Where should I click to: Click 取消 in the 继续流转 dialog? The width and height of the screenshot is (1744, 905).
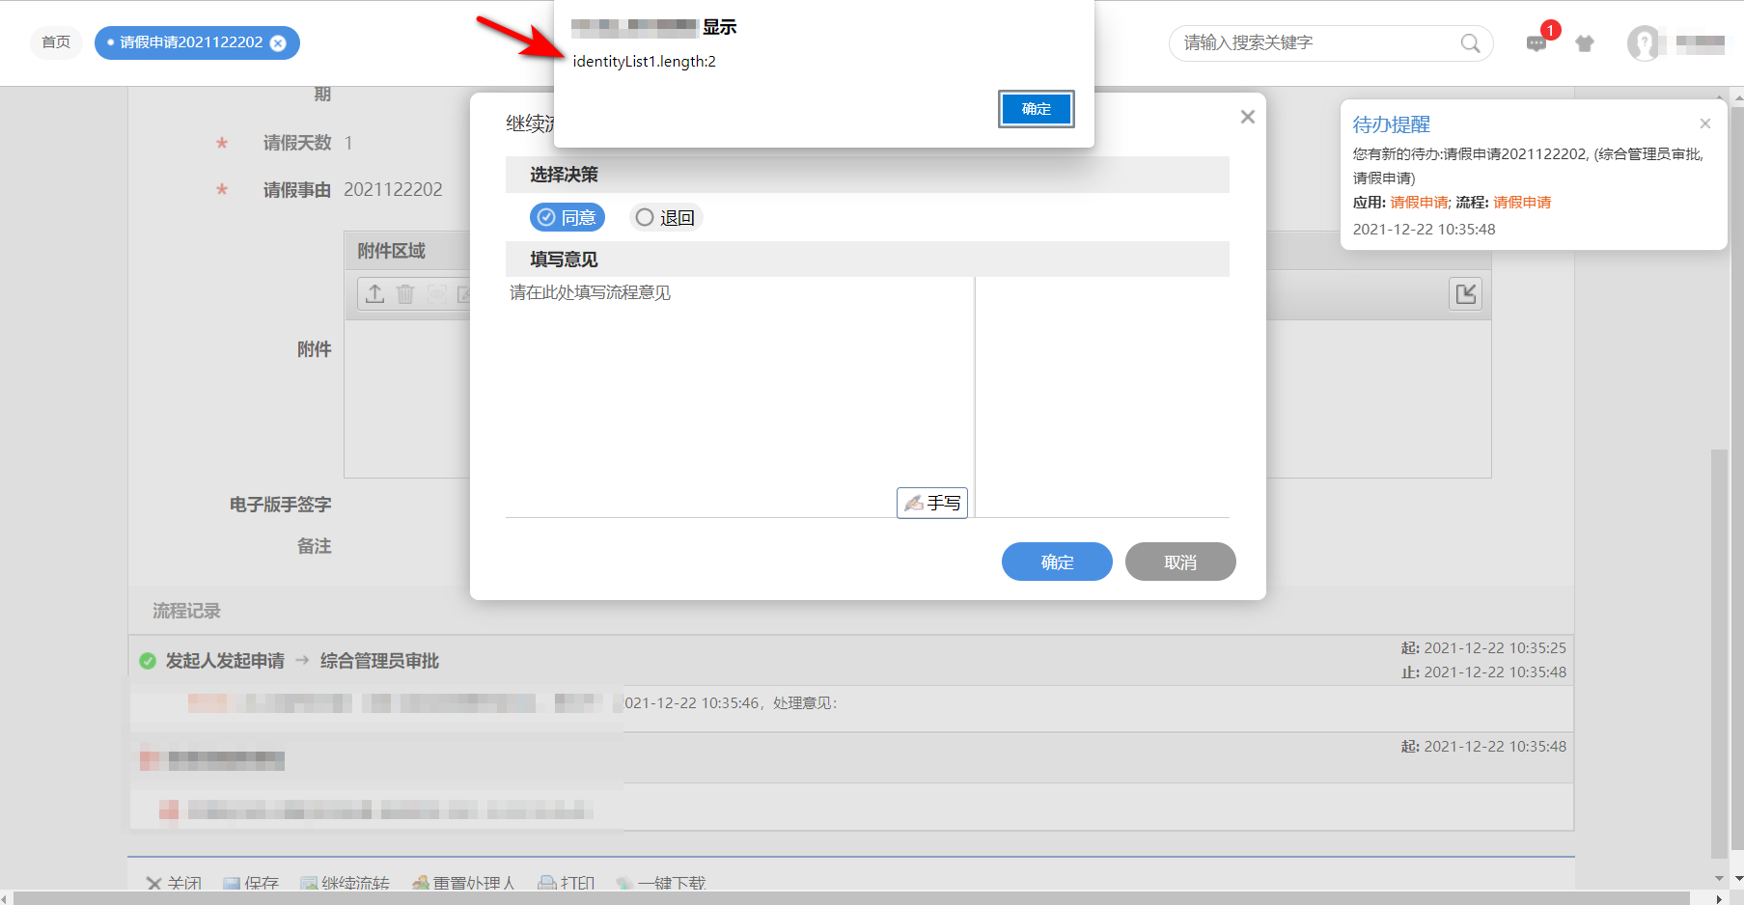pyautogui.click(x=1180, y=562)
